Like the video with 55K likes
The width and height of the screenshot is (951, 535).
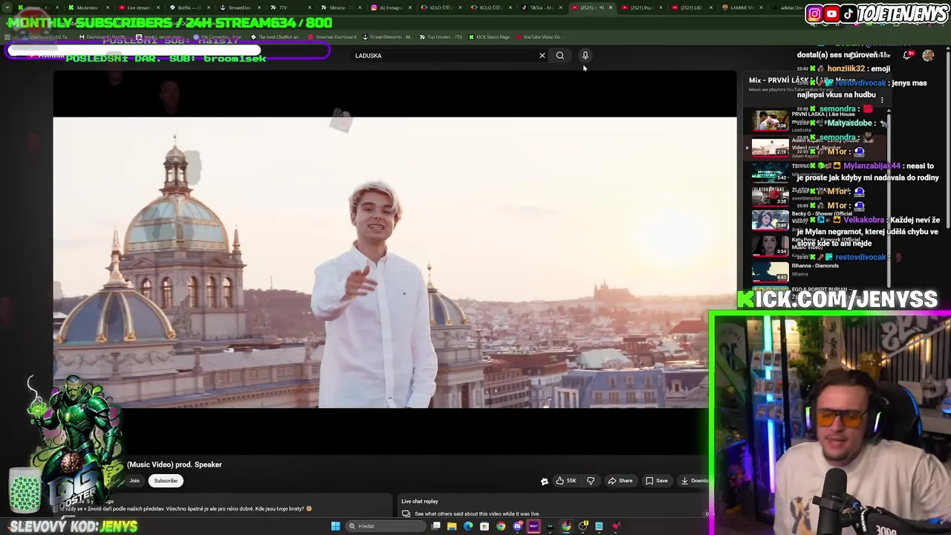(x=566, y=481)
